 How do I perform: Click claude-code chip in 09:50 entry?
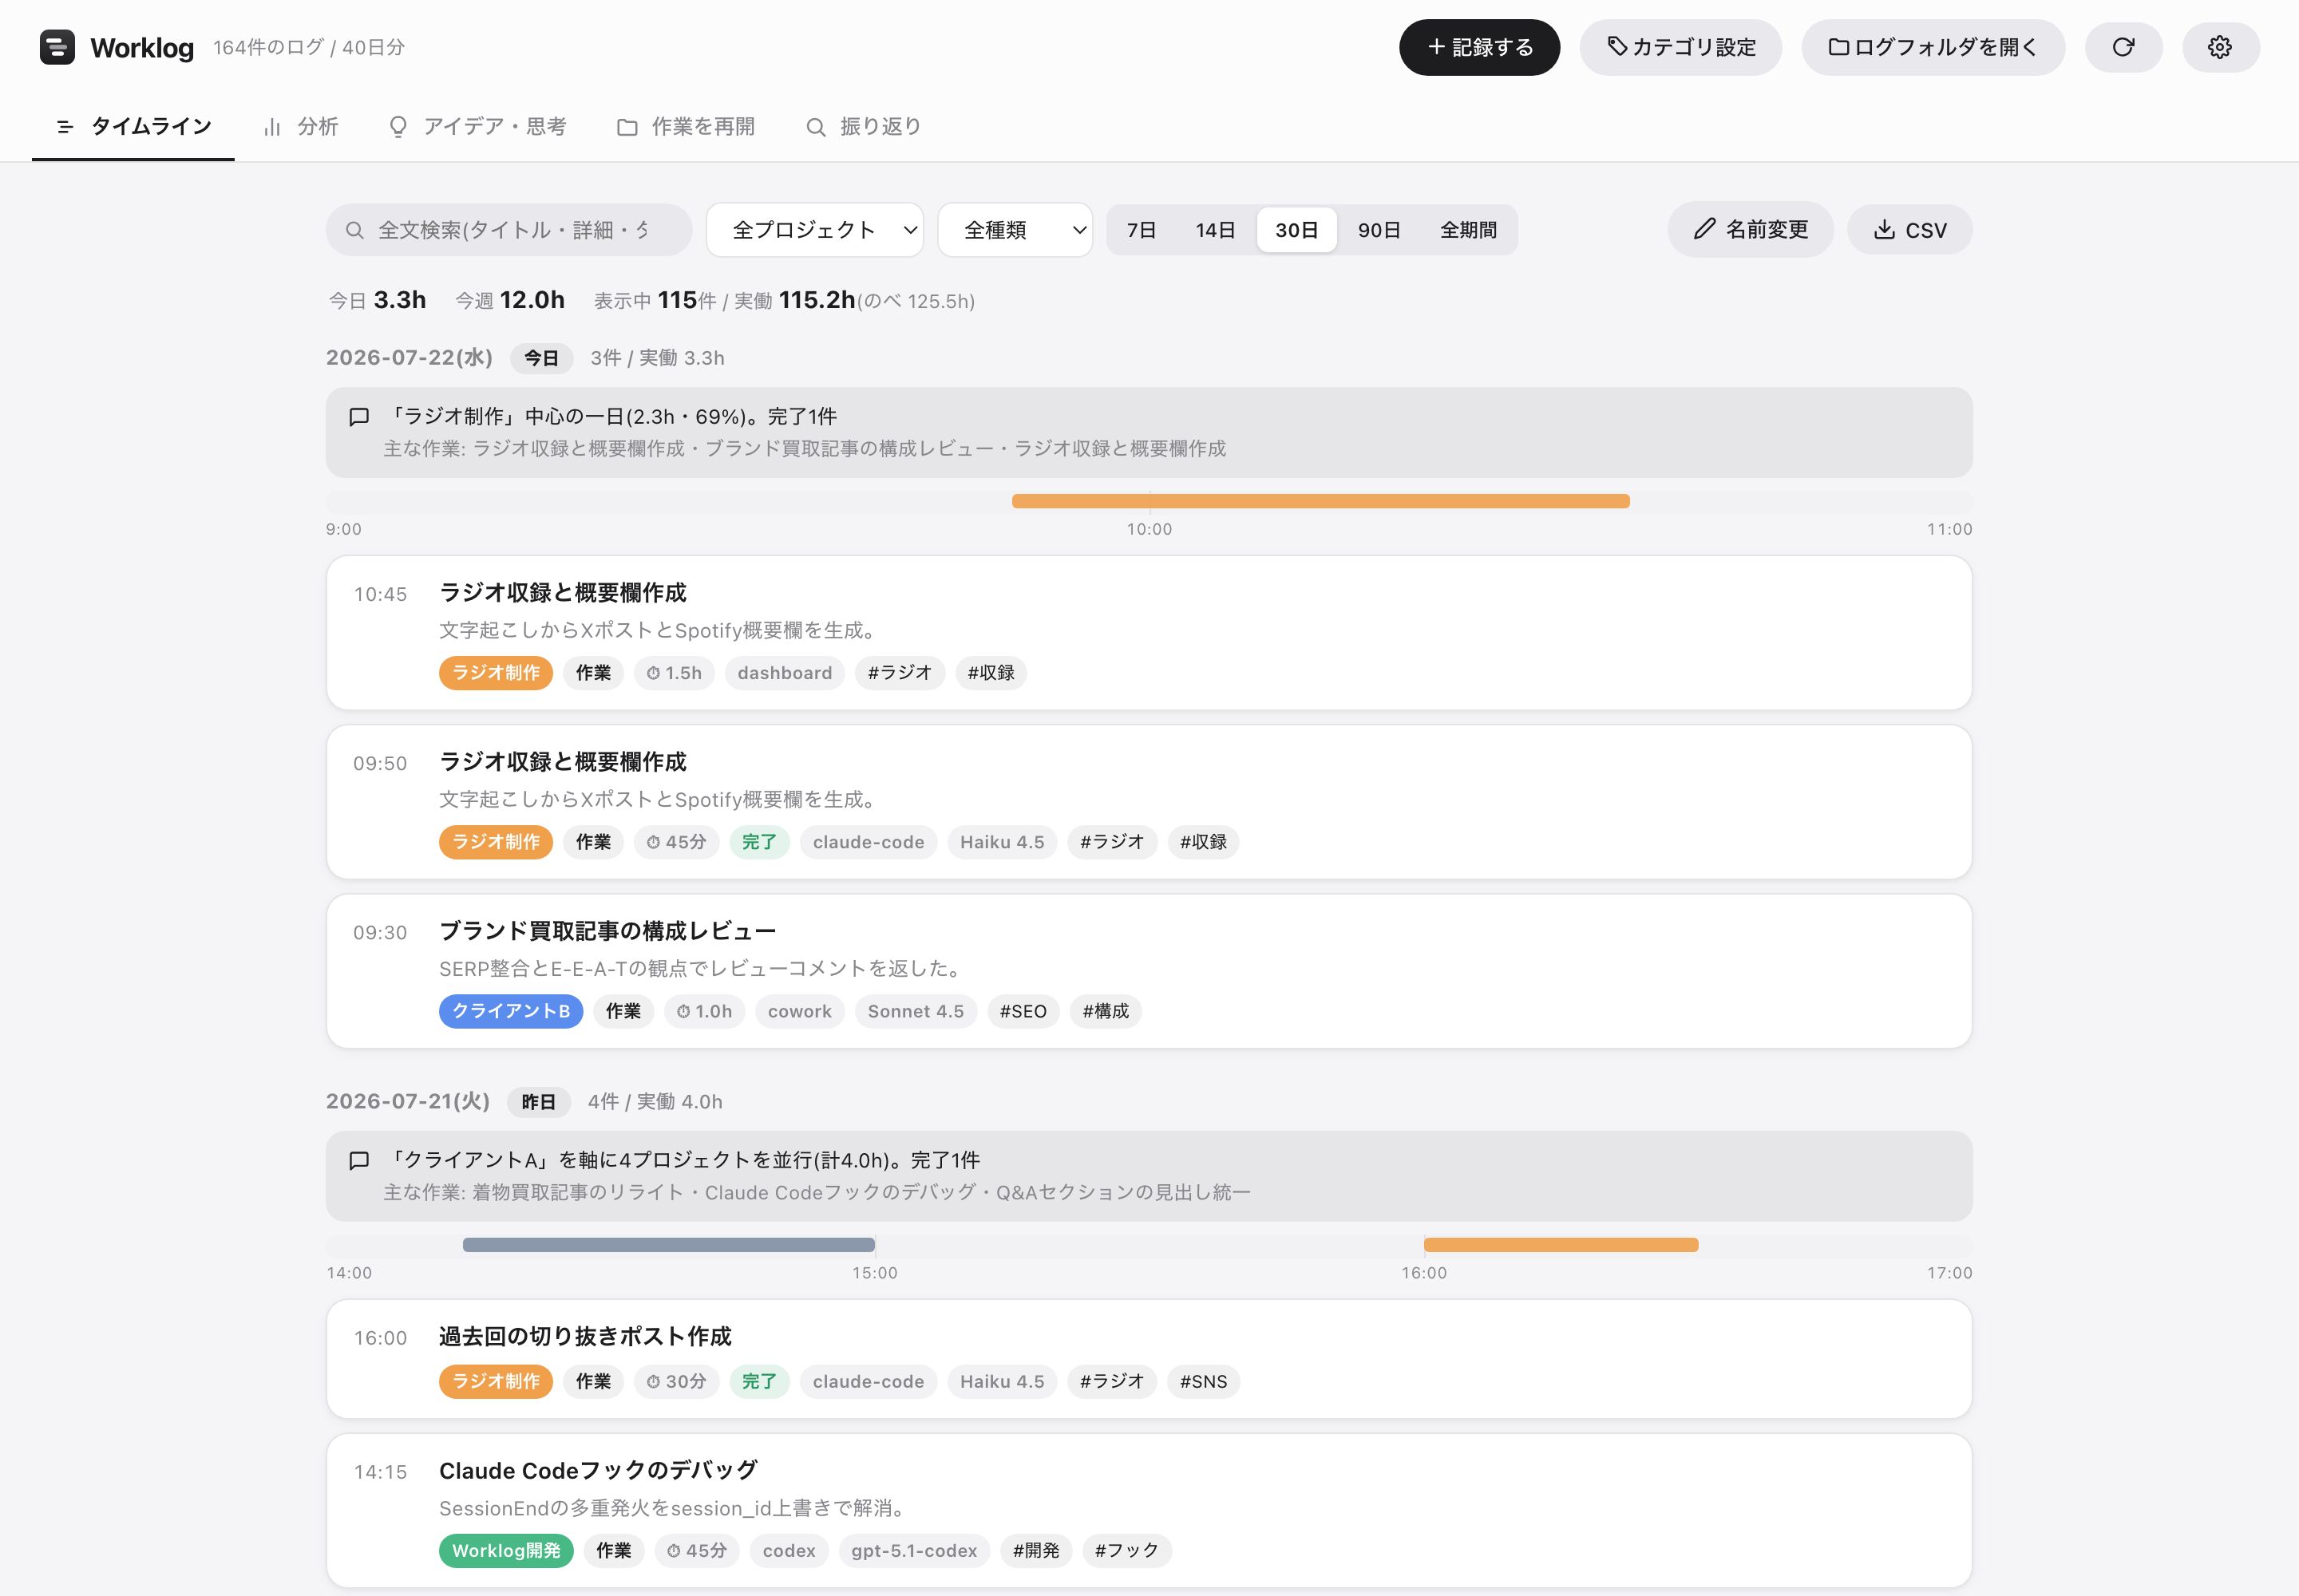coord(869,842)
